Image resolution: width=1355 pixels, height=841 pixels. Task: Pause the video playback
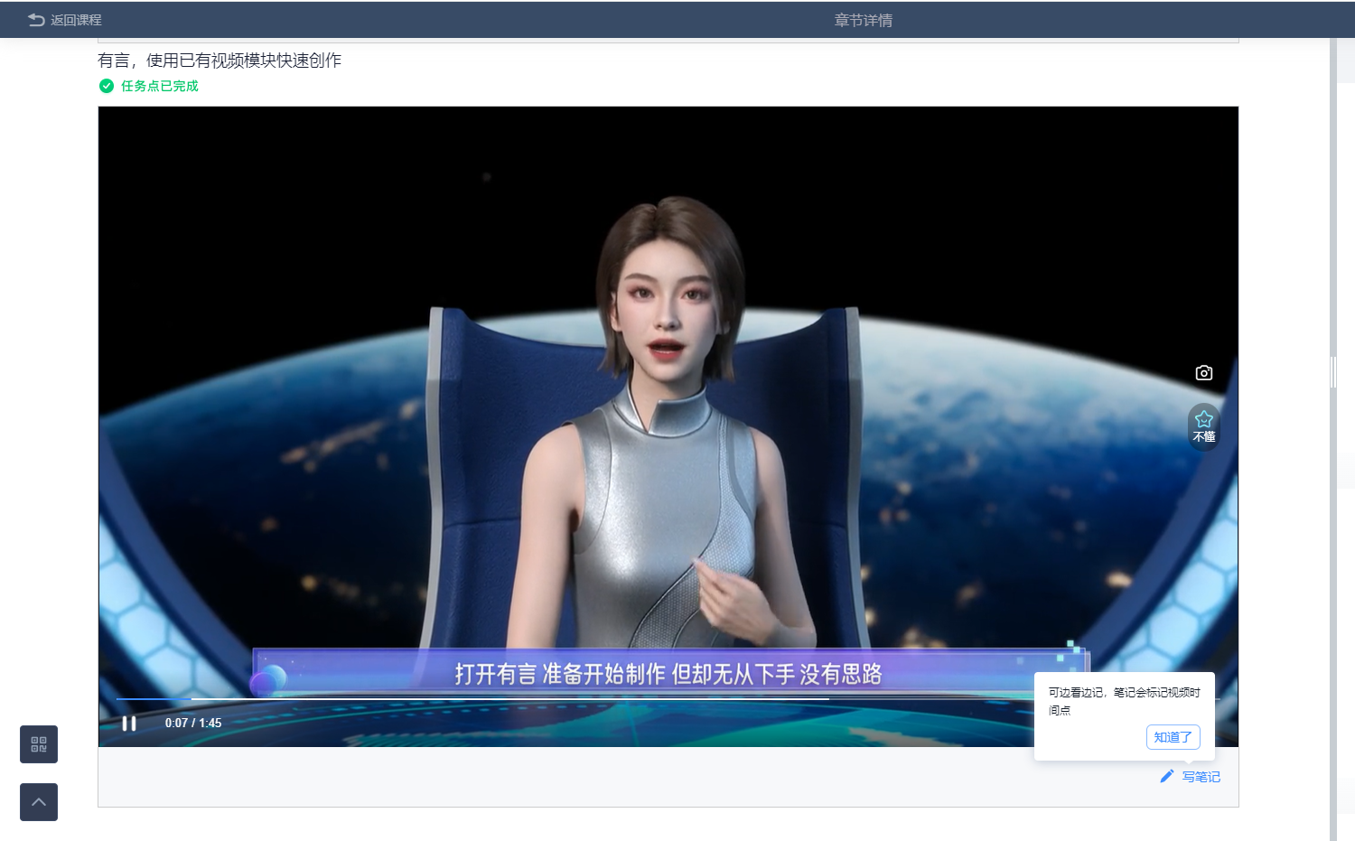(129, 724)
